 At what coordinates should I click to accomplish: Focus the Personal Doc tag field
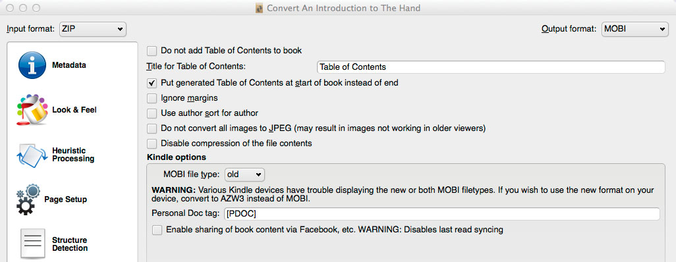tap(441, 214)
